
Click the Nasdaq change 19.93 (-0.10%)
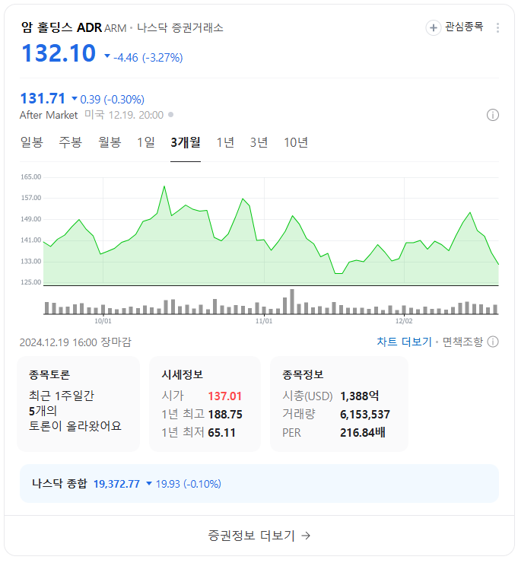[x=188, y=484]
